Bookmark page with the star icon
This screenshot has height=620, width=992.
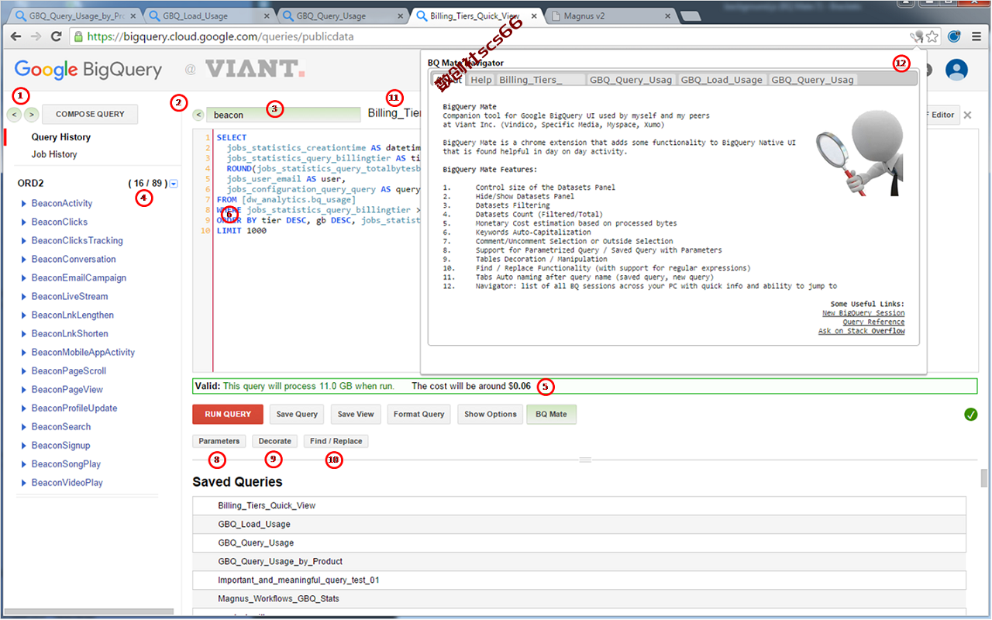[x=932, y=36]
